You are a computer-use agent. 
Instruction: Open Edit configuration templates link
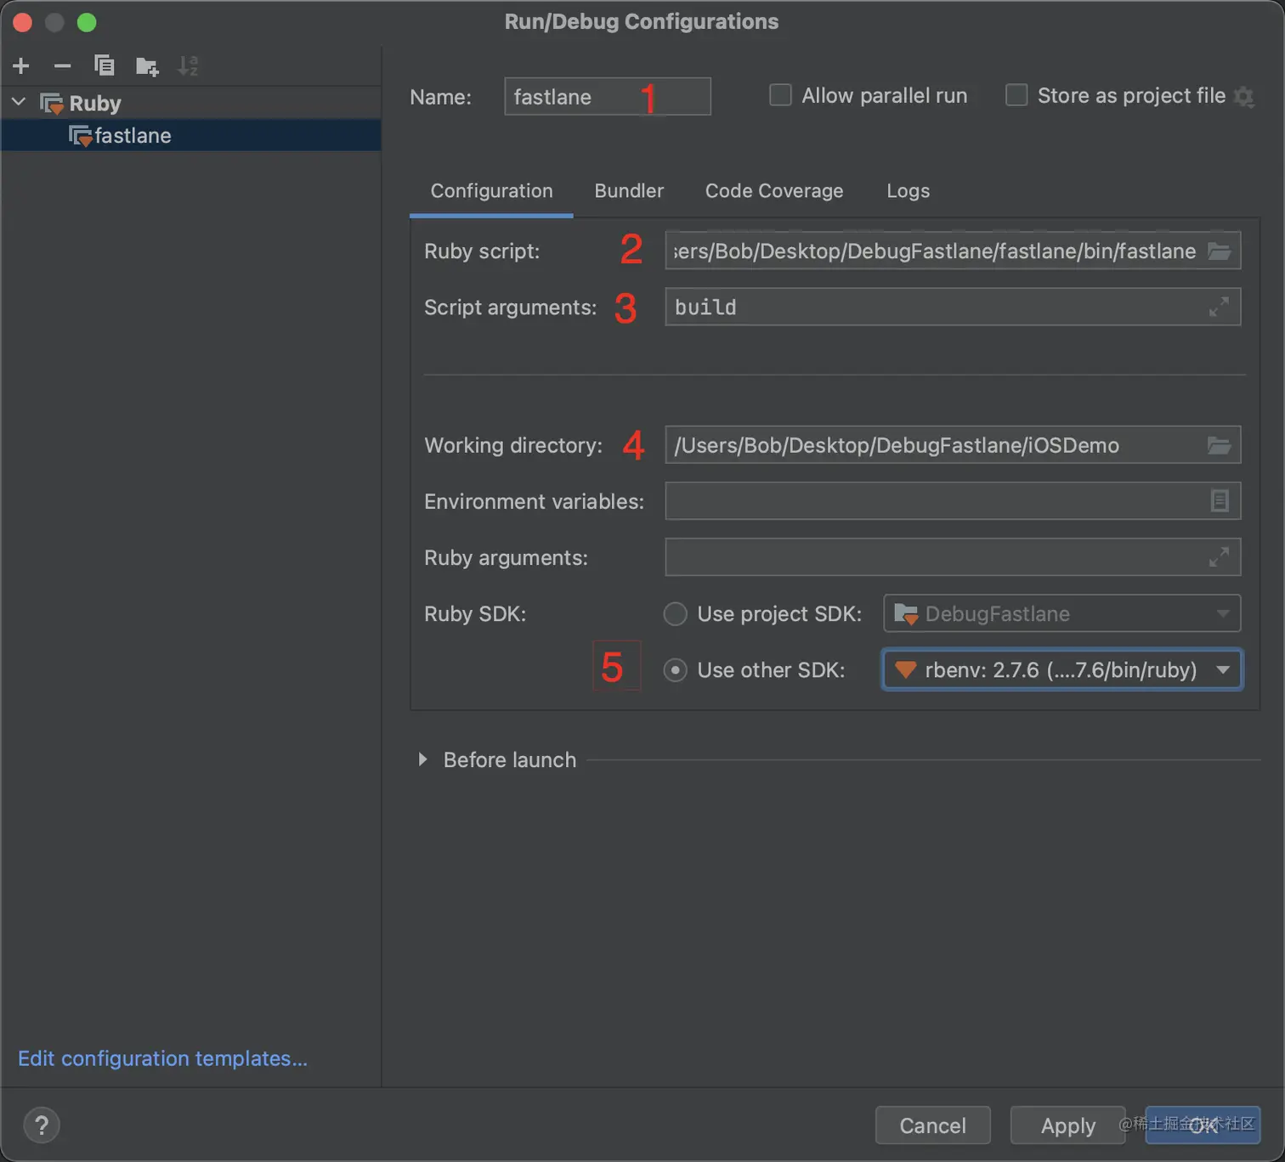point(162,1058)
